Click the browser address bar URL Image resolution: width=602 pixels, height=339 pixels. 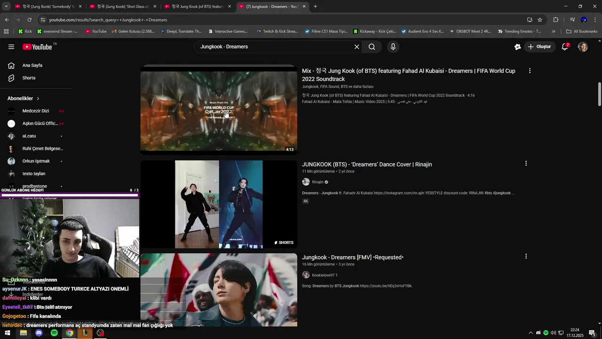(108, 20)
